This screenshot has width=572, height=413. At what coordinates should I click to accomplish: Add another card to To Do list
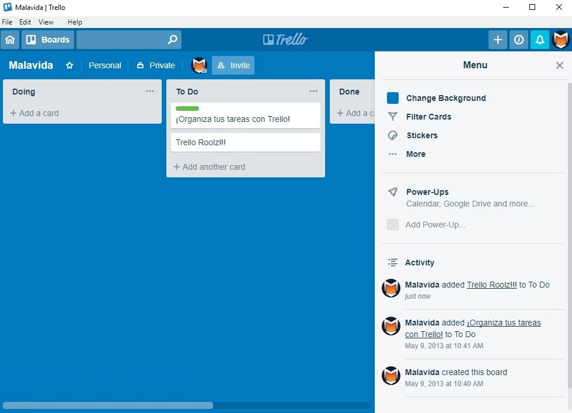pos(210,167)
